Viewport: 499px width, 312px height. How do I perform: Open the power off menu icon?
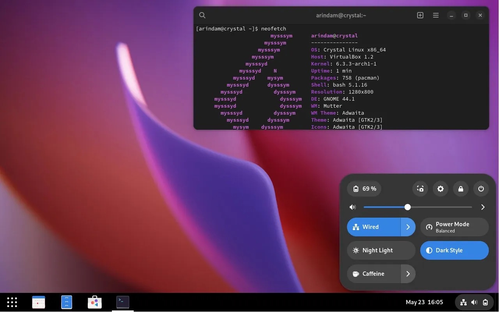tap(481, 189)
